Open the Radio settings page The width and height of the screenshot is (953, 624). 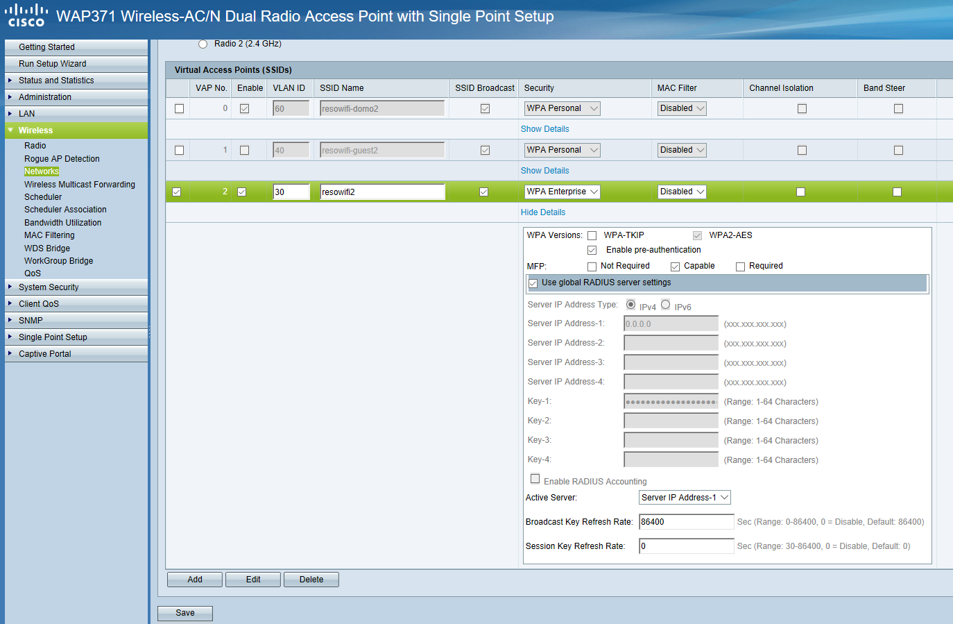point(35,146)
